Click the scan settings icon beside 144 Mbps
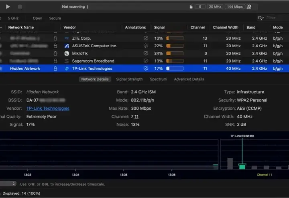 (249, 7)
